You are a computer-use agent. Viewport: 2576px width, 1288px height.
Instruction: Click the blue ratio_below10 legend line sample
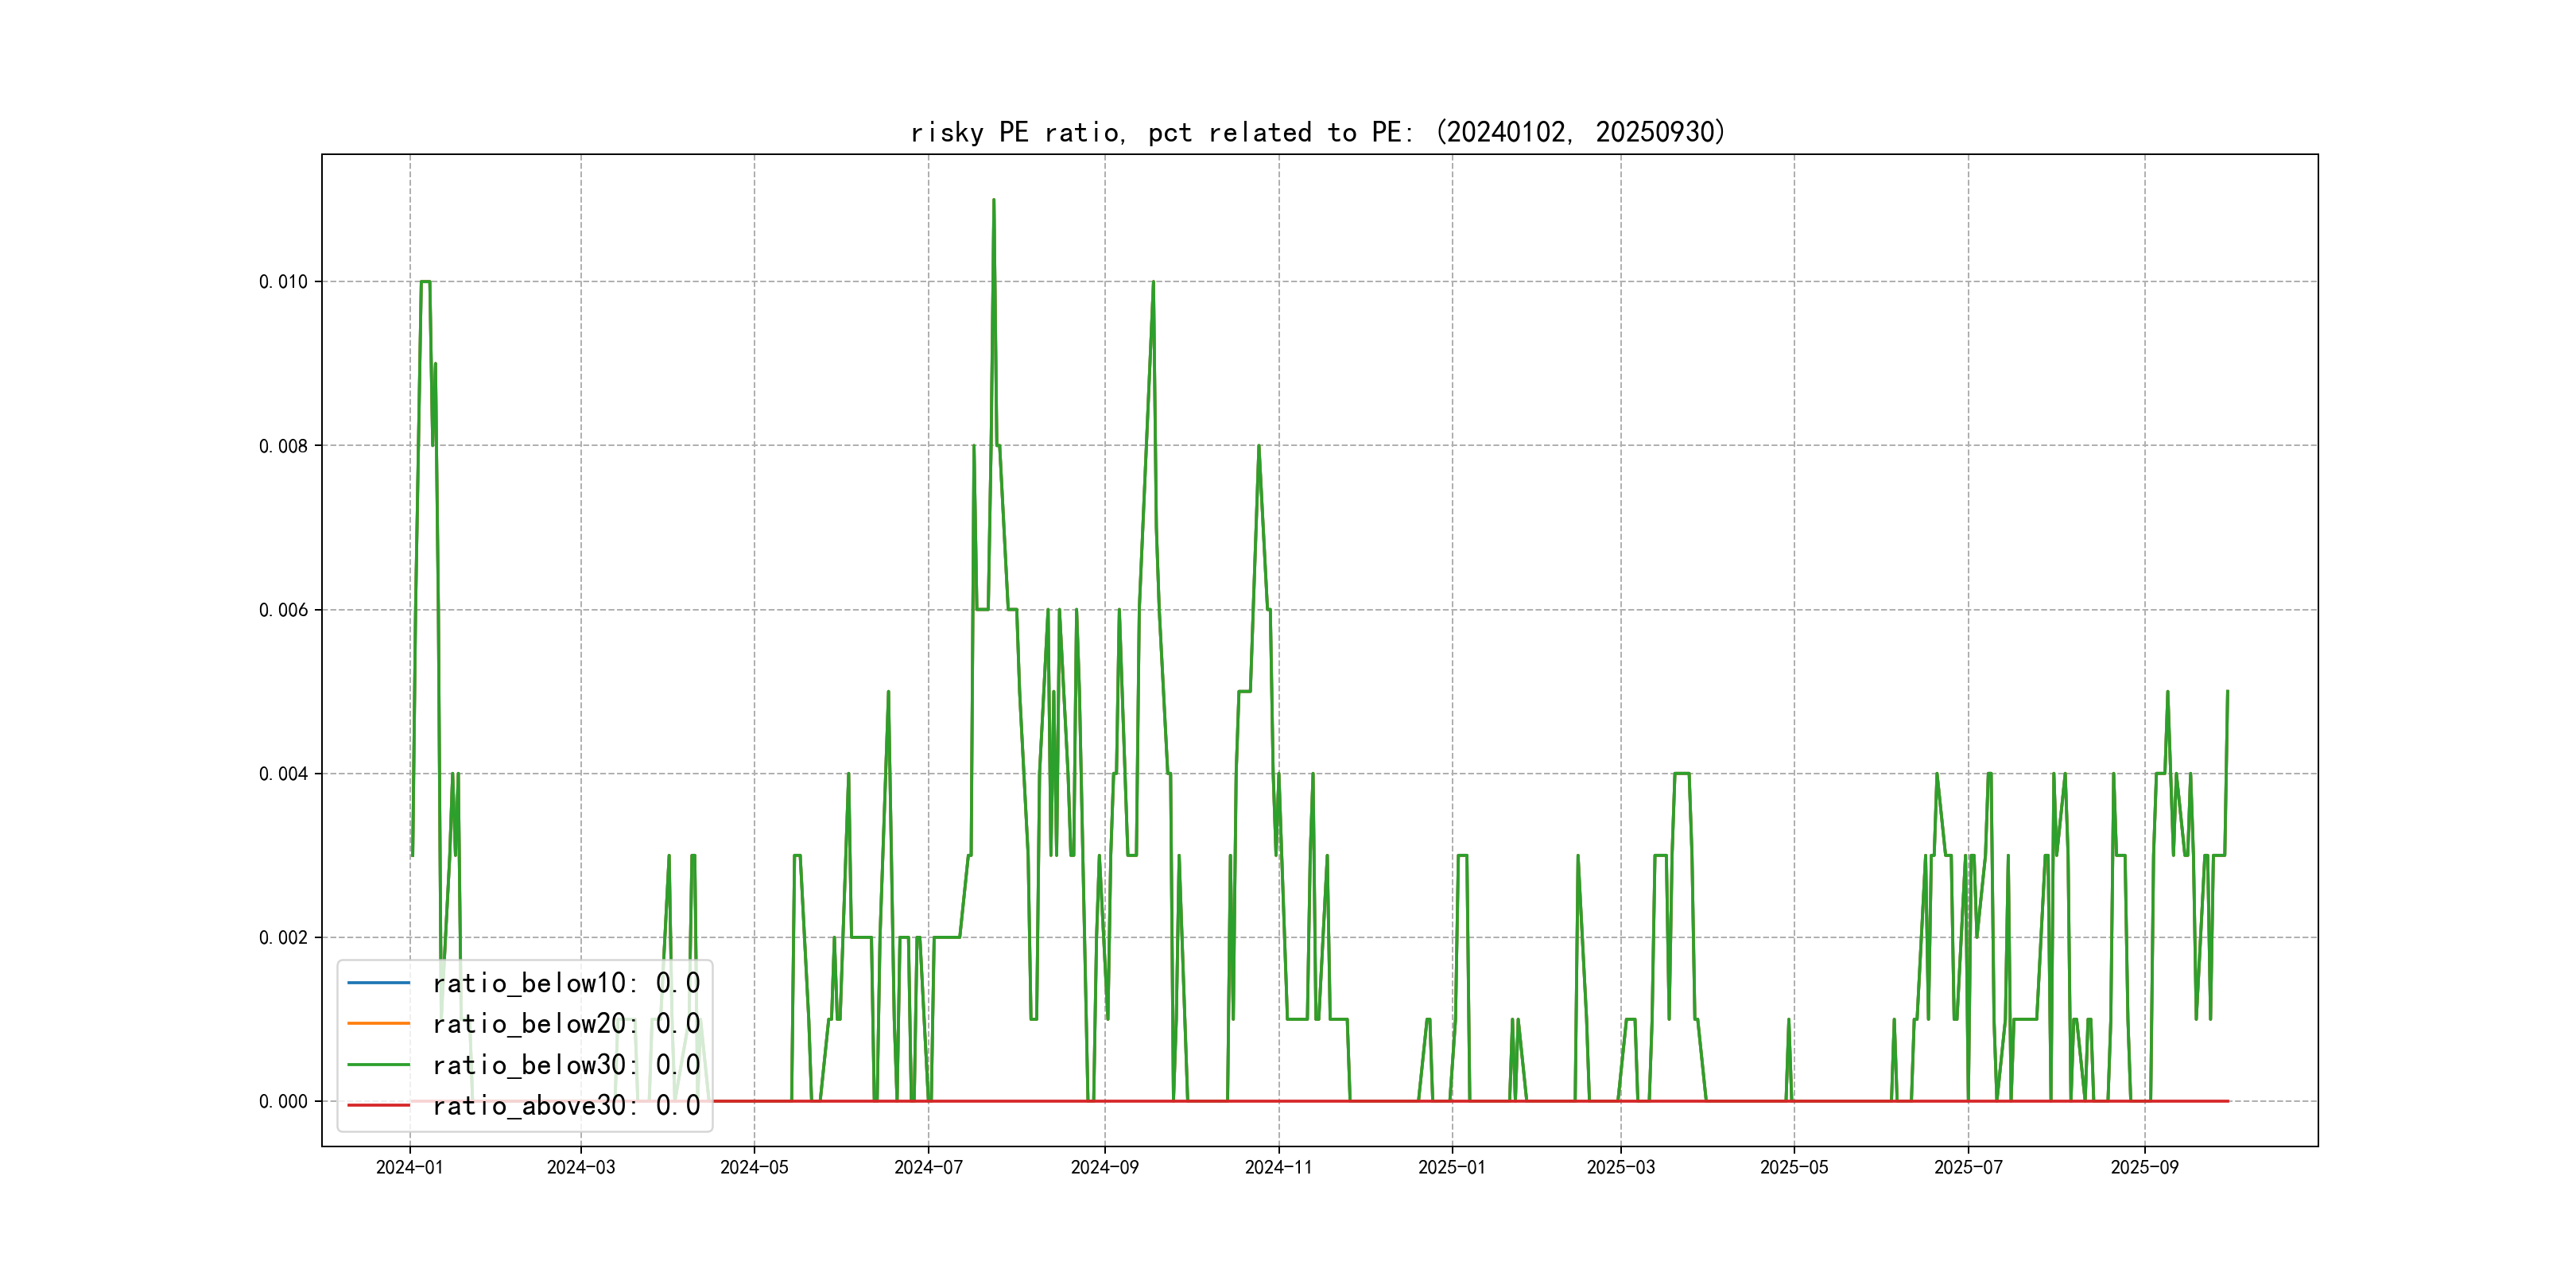(x=378, y=983)
